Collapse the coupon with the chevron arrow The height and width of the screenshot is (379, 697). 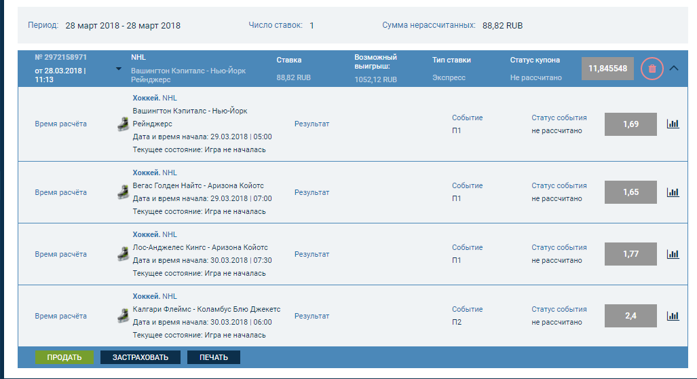pyautogui.click(x=674, y=68)
